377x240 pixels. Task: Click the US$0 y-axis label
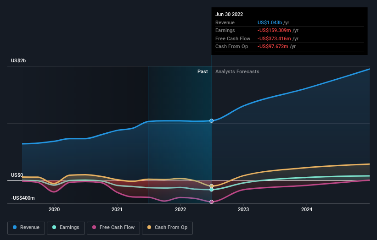click(17, 175)
